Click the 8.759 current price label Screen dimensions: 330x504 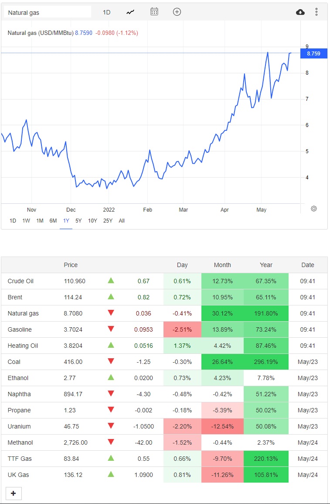tap(313, 54)
